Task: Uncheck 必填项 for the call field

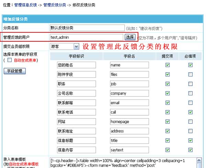Action: coord(190,112)
